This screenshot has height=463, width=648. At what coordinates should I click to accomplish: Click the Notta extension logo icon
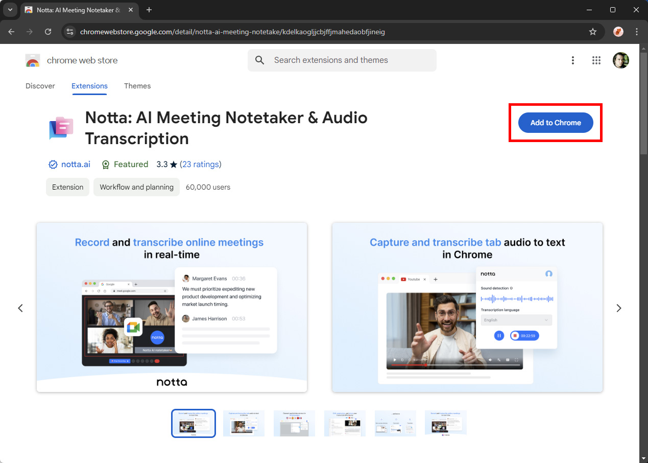pyautogui.click(x=61, y=128)
